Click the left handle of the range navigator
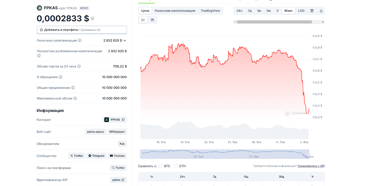The height and width of the screenshot is (186, 367). 141,154
